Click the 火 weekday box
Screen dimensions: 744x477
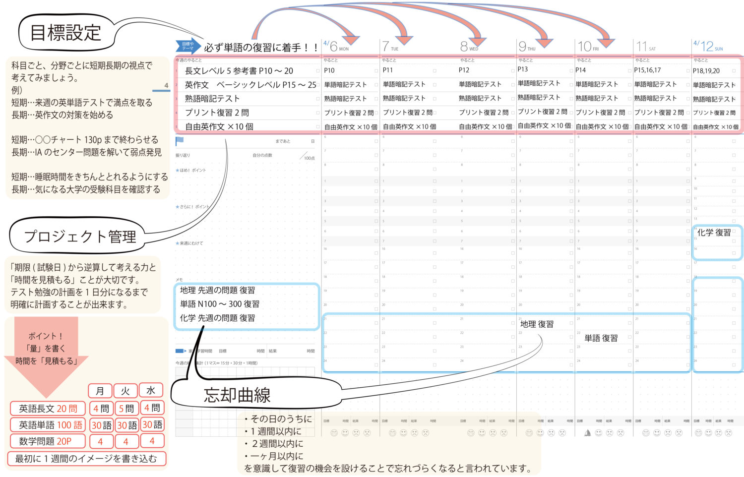(125, 391)
